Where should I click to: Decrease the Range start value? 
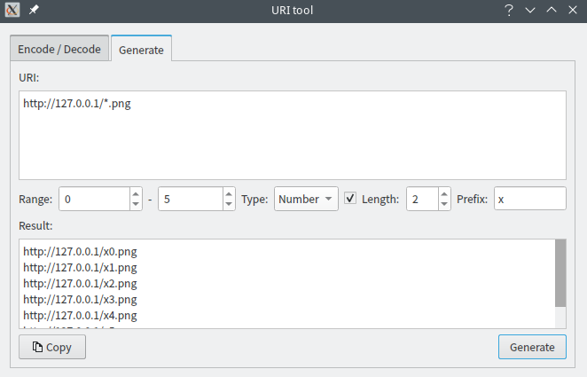coord(136,204)
